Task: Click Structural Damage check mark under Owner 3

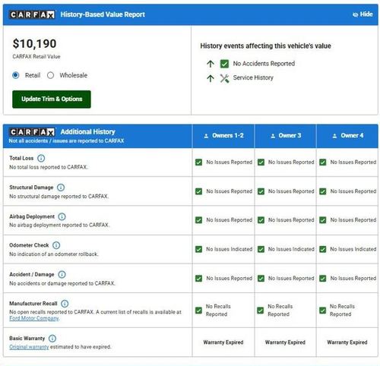Action: (261, 191)
